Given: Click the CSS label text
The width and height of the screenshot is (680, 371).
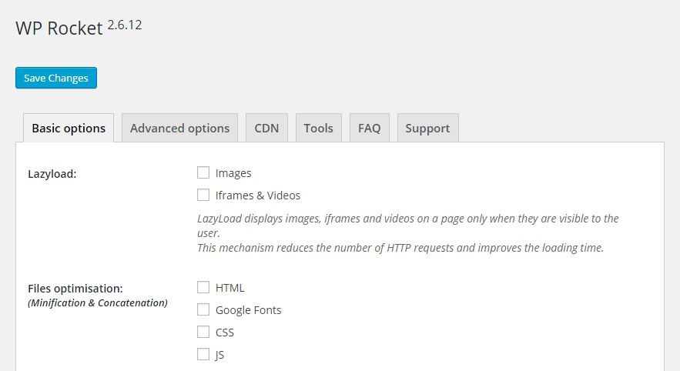Looking at the screenshot, I should click(x=225, y=333).
